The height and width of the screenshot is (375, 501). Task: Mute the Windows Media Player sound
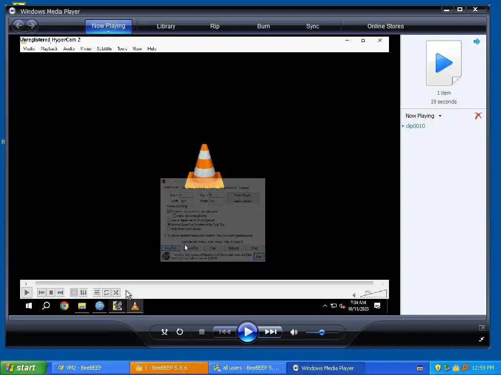[294, 332]
